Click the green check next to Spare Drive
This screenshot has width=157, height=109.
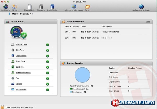click(x=48, y=62)
